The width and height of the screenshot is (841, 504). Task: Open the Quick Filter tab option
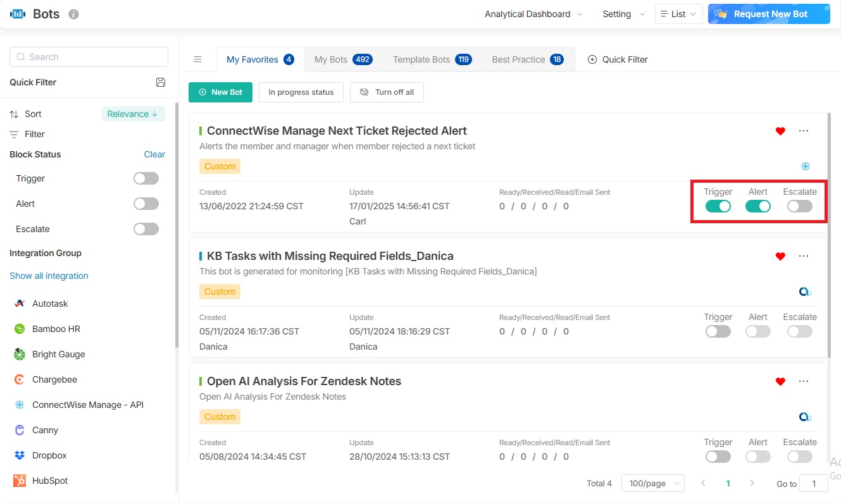pyautogui.click(x=618, y=59)
